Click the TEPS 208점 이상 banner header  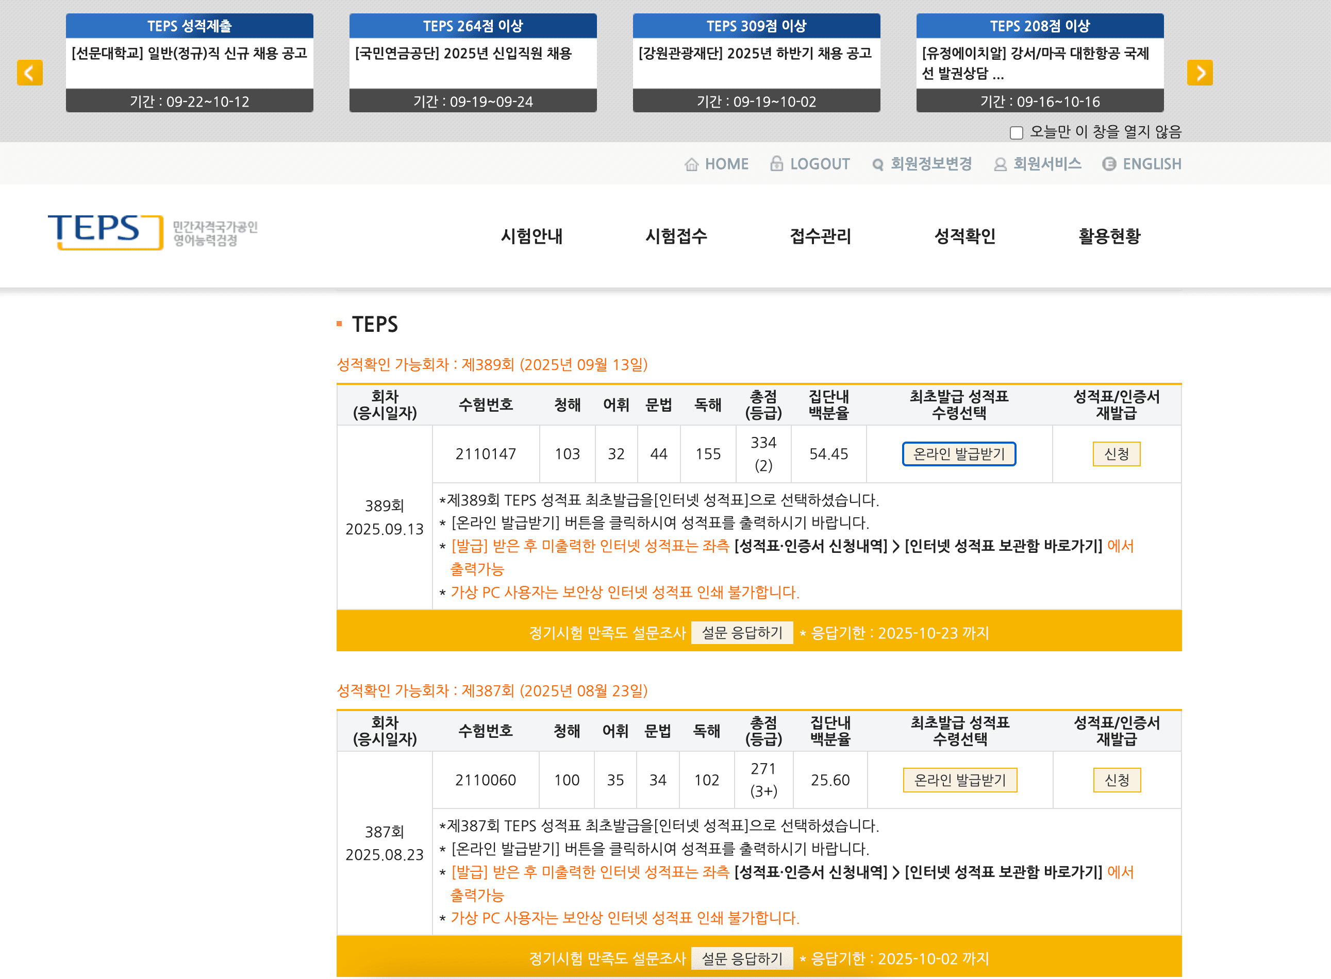click(1040, 26)
